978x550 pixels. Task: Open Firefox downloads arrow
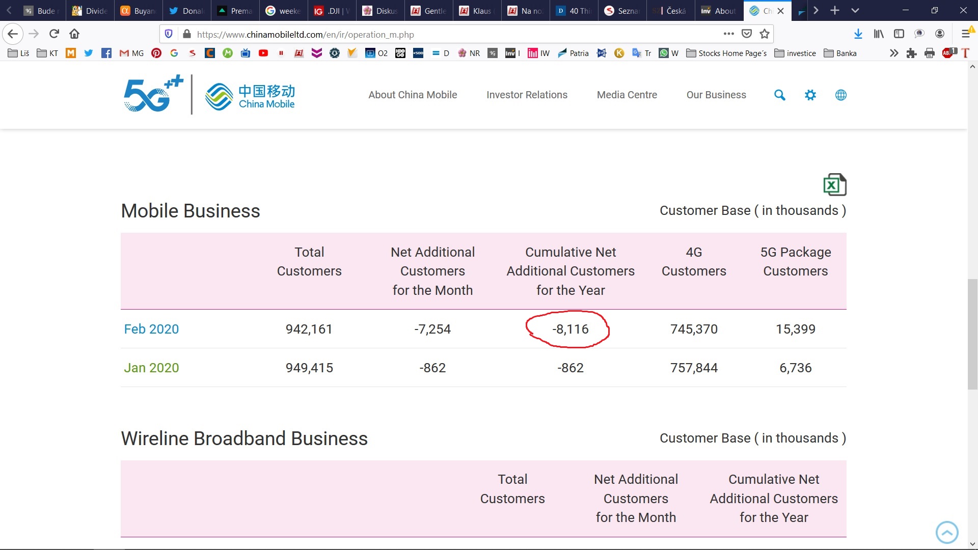[x=858, y=34]
